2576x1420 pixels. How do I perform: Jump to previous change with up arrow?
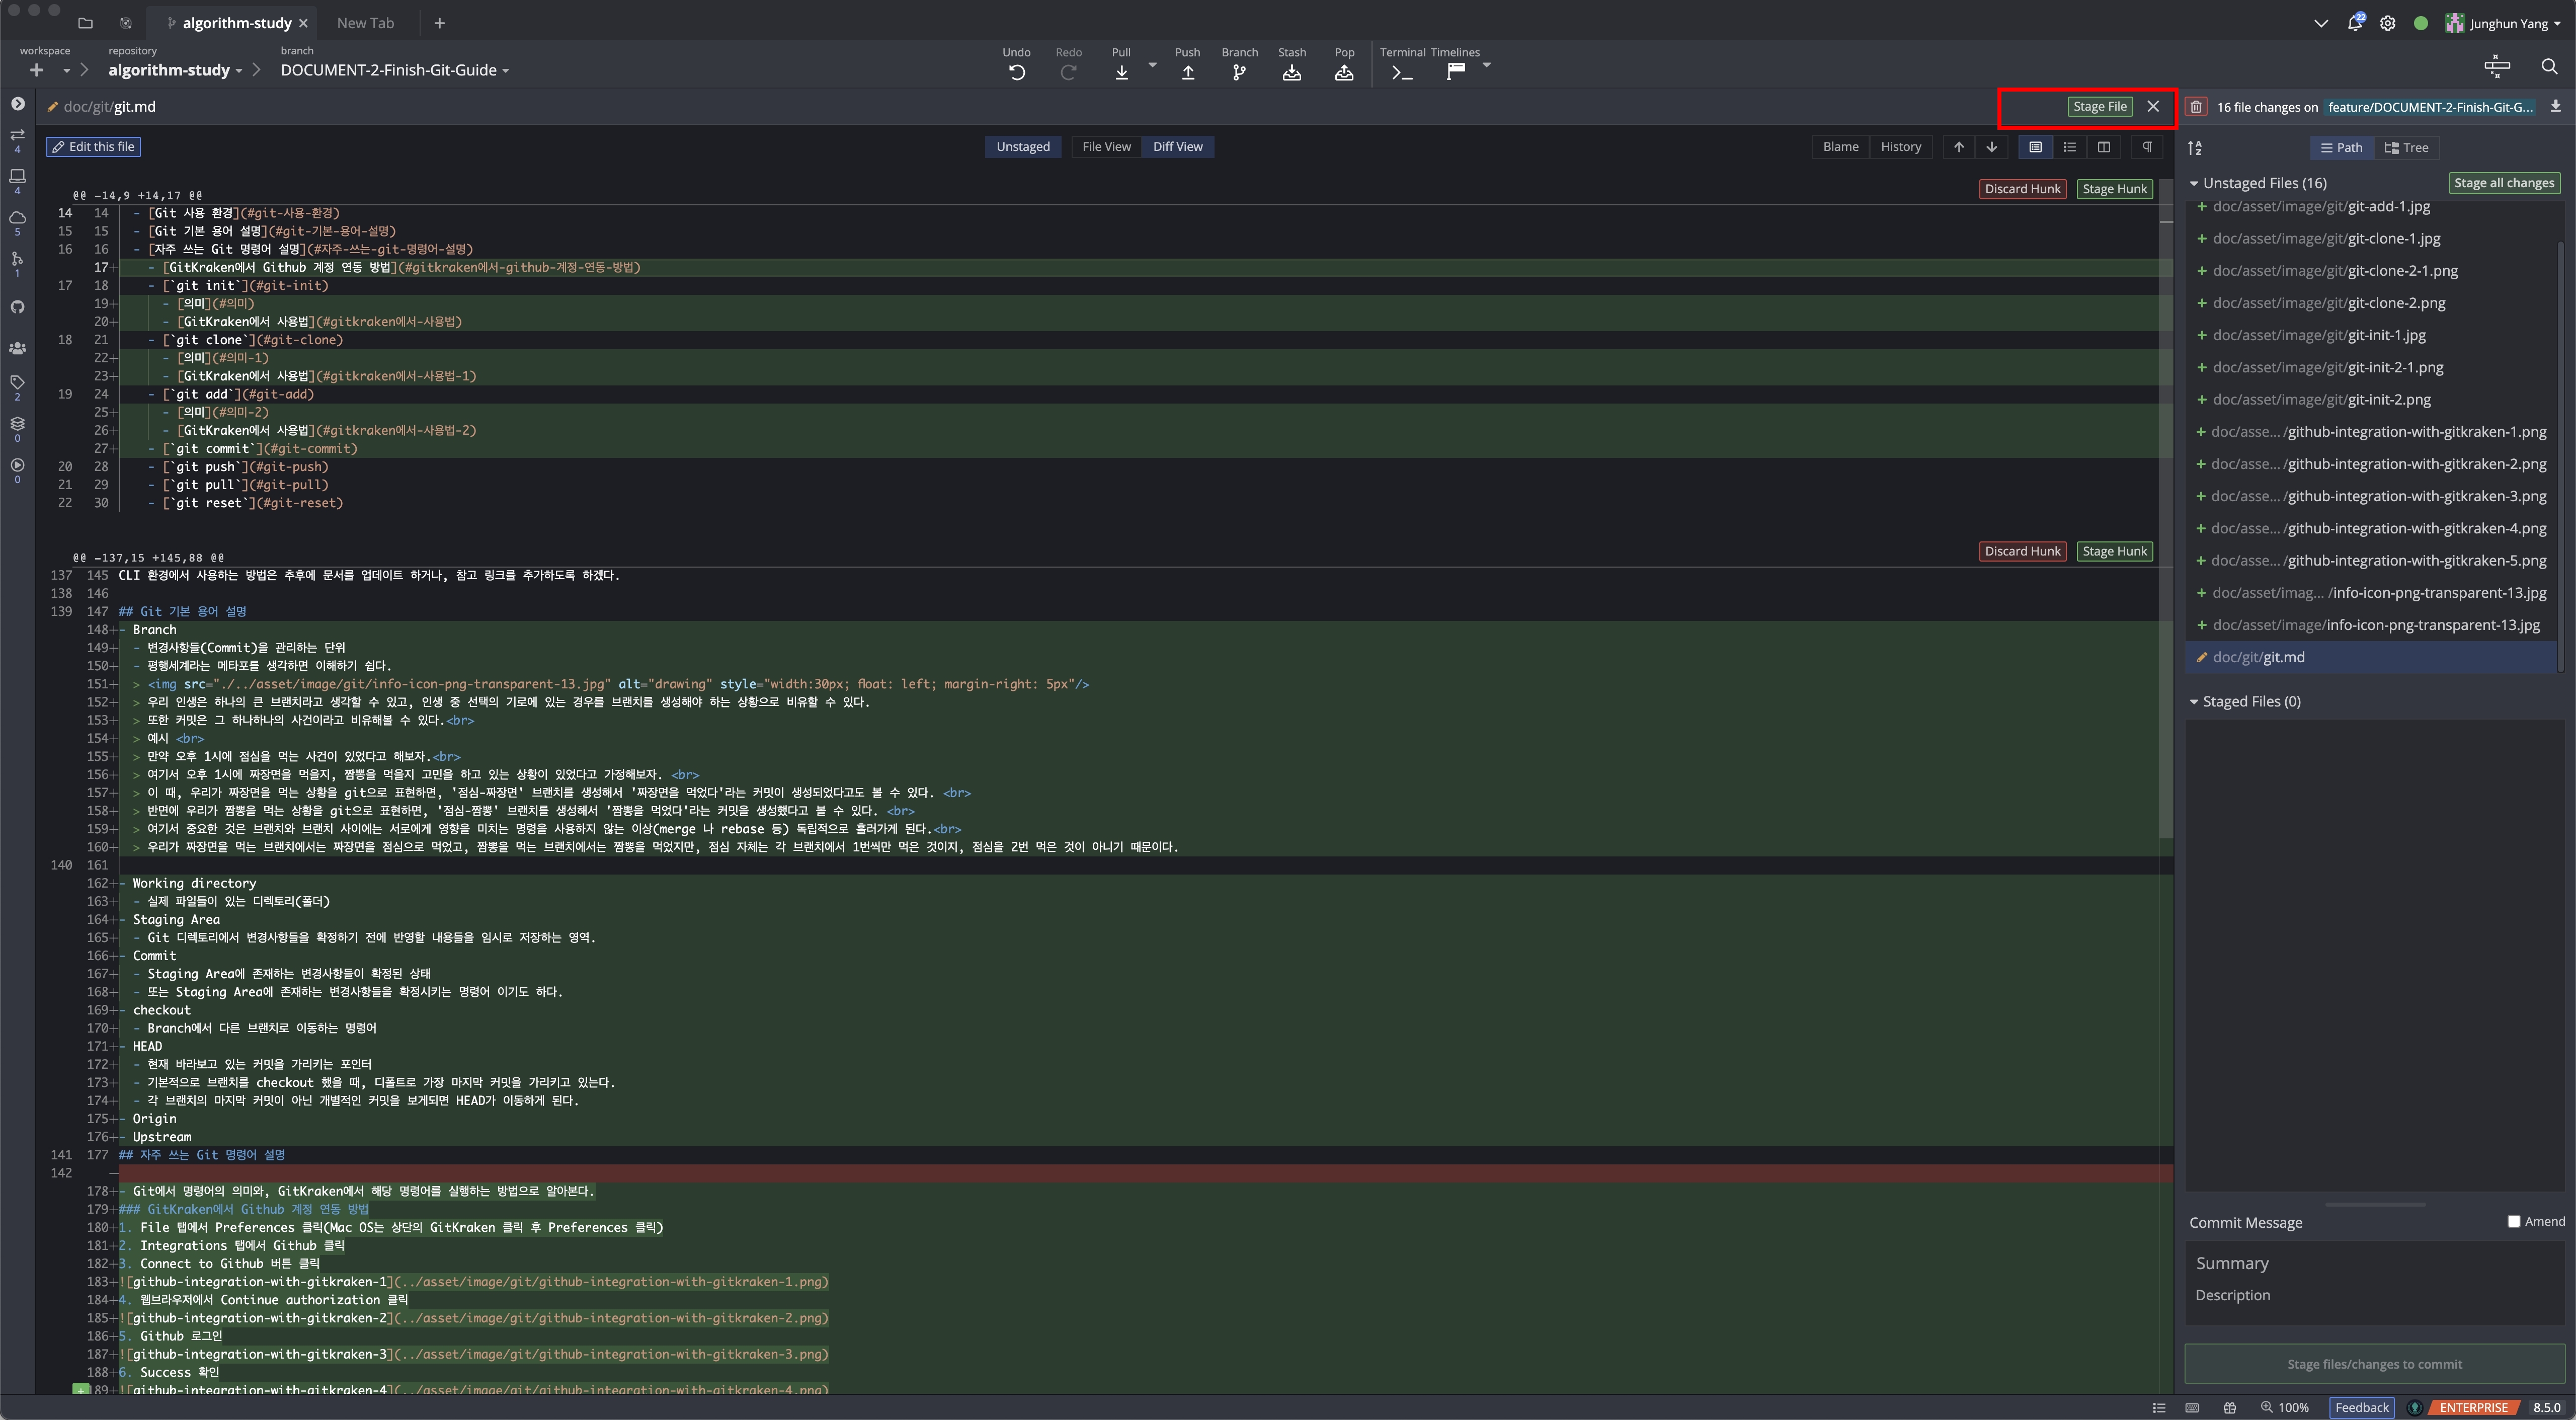pos(1958,147)
